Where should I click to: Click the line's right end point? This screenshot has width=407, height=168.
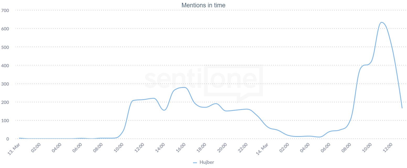coord(402,108)
